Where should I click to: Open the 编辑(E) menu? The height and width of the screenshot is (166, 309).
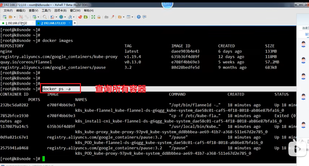coord(21,10)
